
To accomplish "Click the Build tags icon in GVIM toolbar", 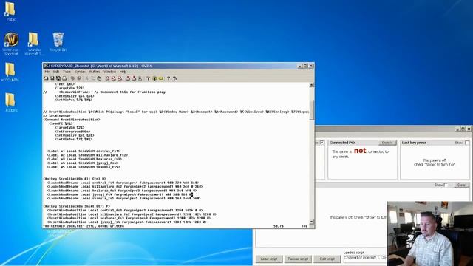I will pyautogui.click(x=154, y=78).
